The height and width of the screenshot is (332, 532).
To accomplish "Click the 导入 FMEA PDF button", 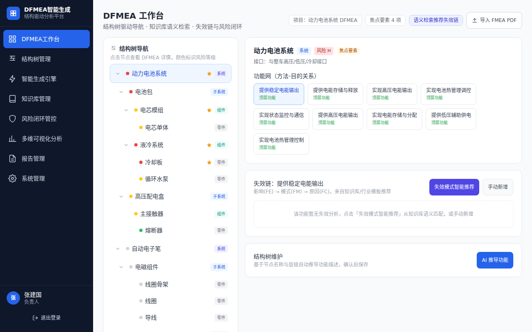I will [x=494, y=20].
